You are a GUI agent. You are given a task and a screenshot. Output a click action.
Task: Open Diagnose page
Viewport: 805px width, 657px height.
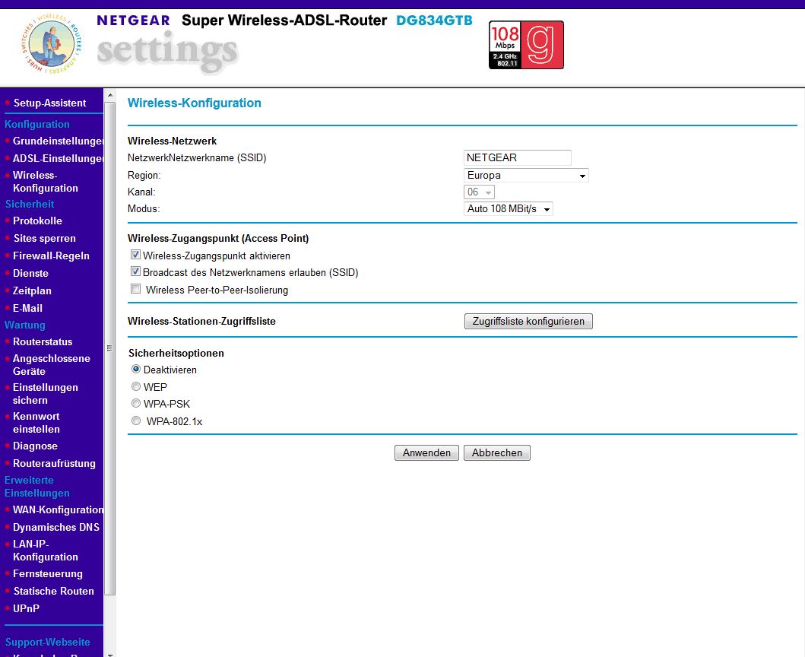click(35, 446)
